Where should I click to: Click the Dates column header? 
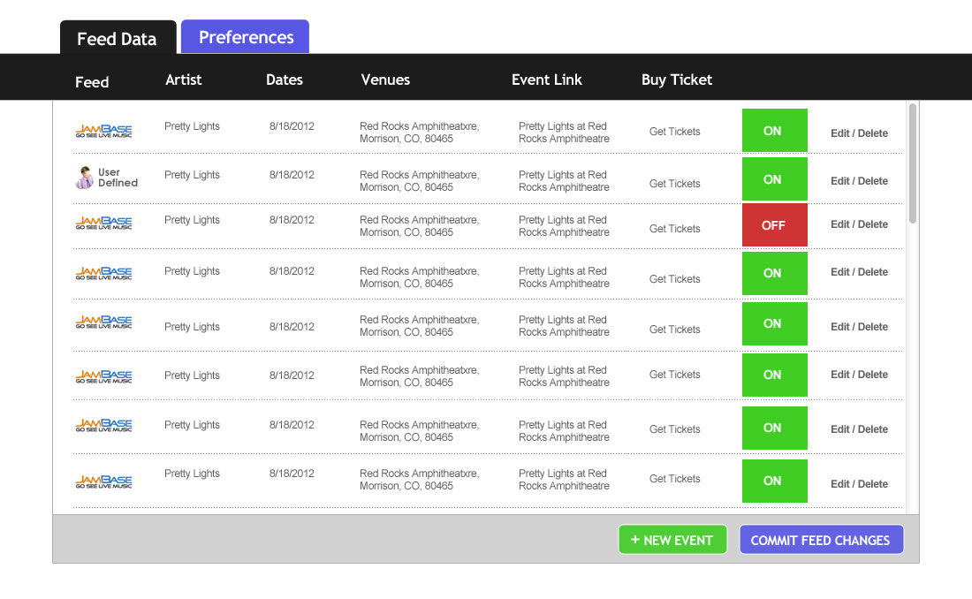pyautogui.click(x=285, y=80)
